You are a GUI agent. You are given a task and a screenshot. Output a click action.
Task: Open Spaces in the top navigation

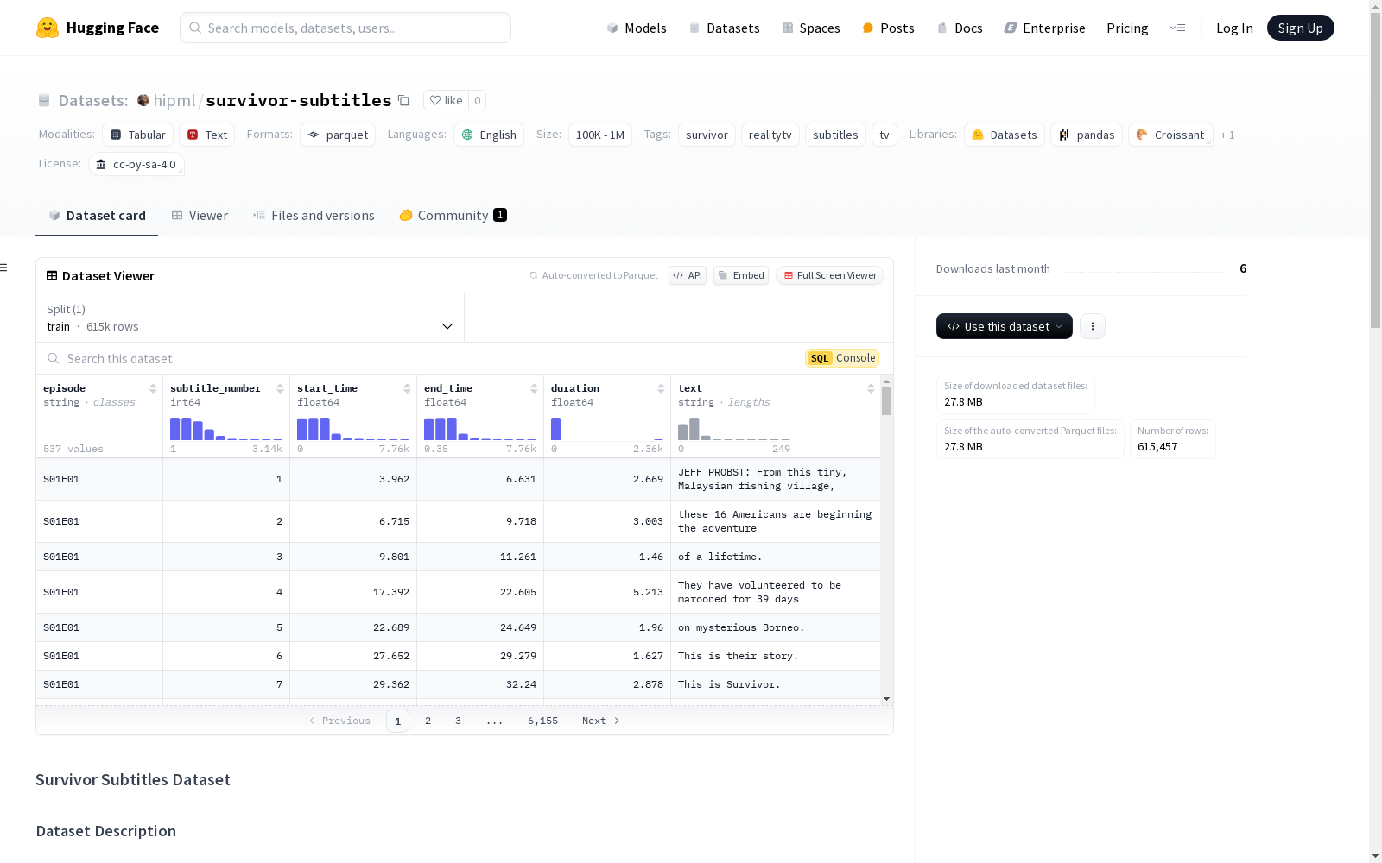click(x=810, y=28)
